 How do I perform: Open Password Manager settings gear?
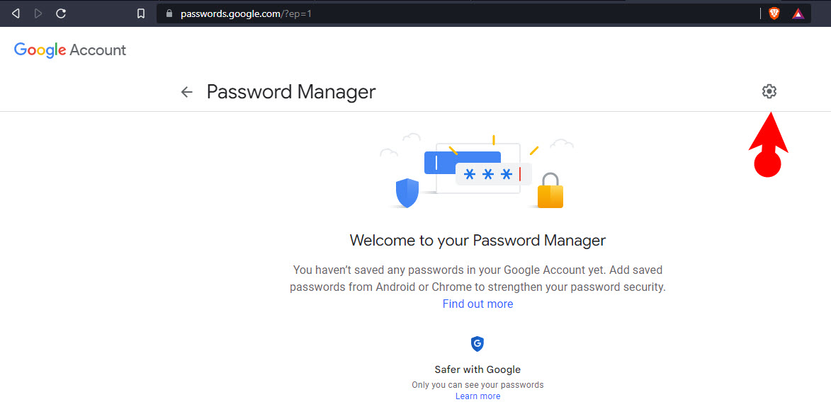pos(769,91)
